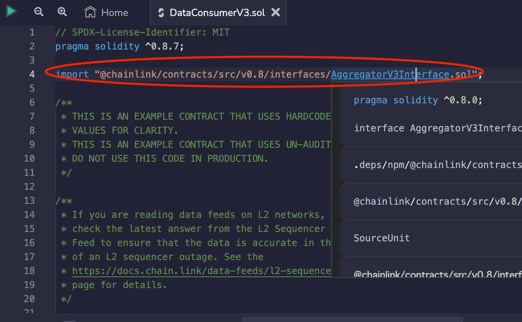This screenshot has width=522, height=322.
Task: Click 'SourceUnit' in the hover popup
Action: pos(382,238)
